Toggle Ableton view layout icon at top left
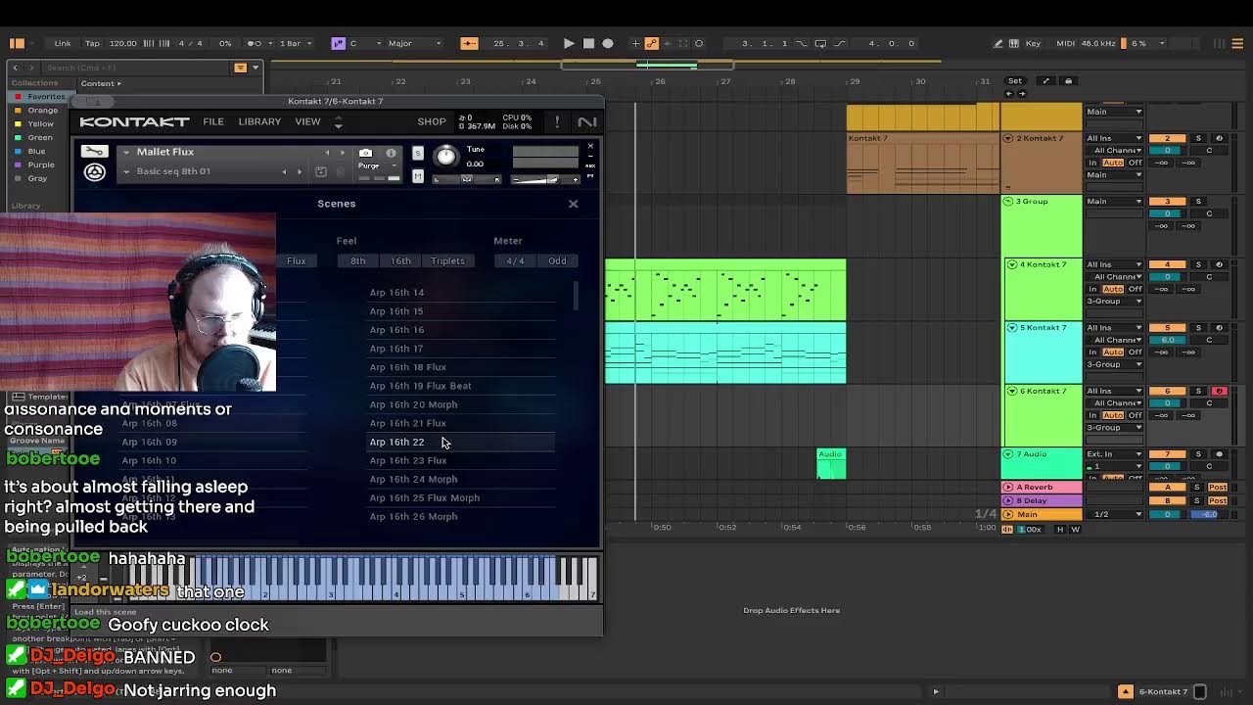 (x=17, y=43)
